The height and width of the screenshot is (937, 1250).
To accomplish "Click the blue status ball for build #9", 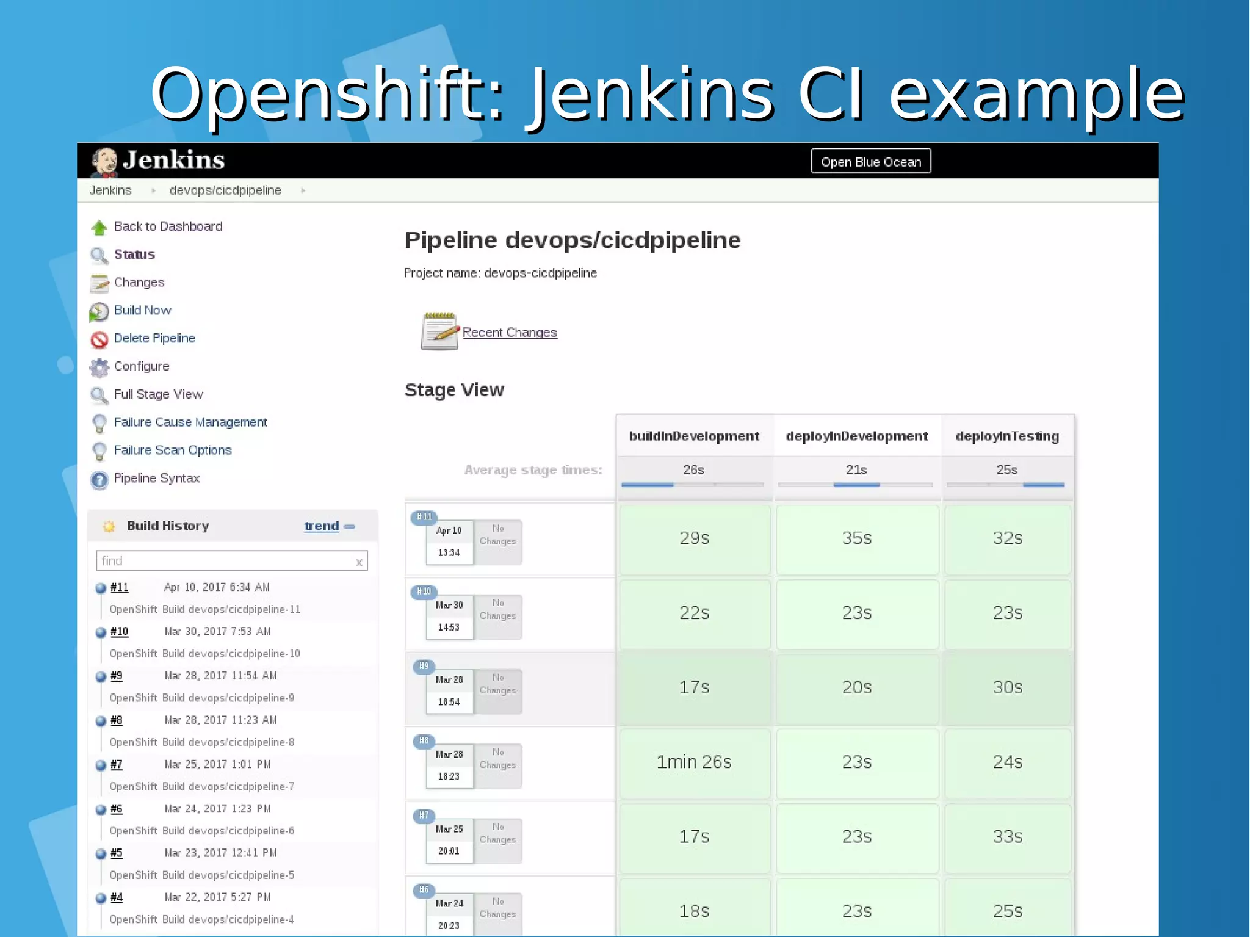I will (x=101, y=677).
